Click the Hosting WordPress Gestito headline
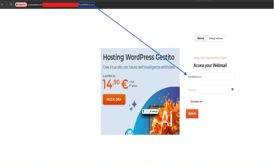This screenshot has width=274, height=165. coord(139,57)
